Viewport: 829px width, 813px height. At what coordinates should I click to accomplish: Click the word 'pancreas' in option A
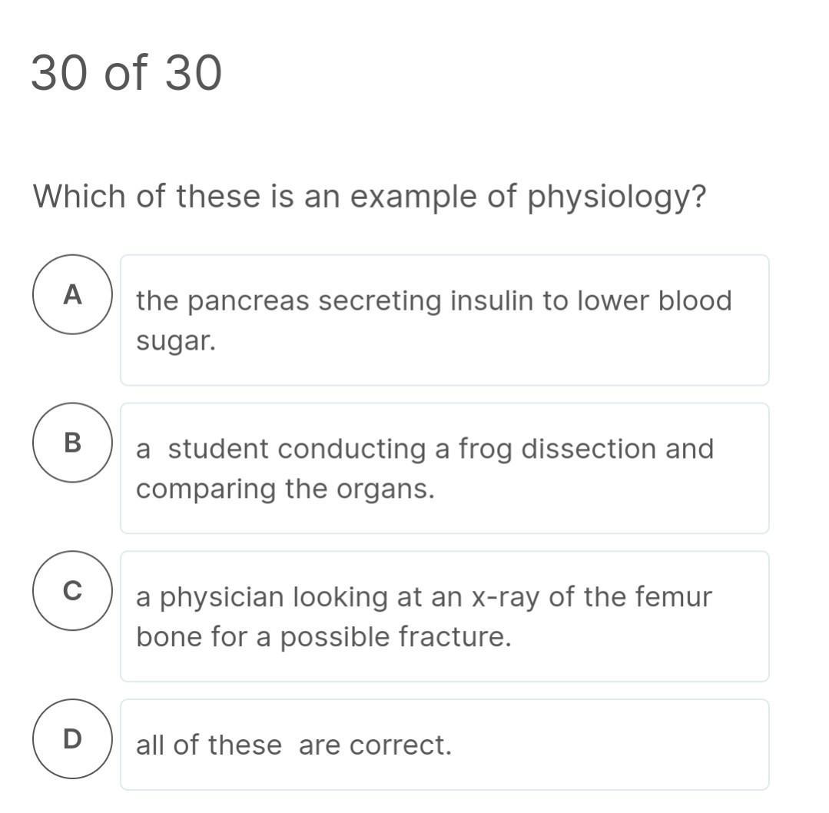click(x=249, y=301)
